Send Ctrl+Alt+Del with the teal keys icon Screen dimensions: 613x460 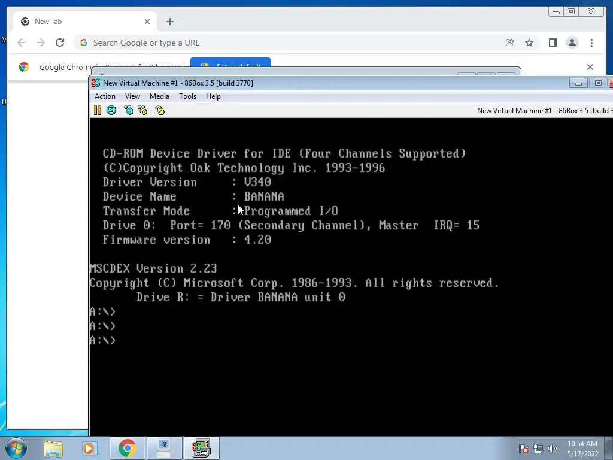[x=129, y=110]
